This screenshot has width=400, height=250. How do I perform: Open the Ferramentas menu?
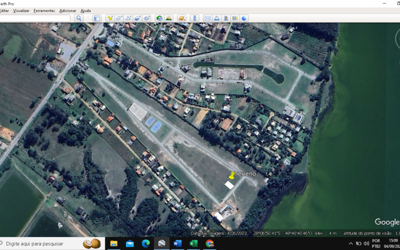point(44,10)
